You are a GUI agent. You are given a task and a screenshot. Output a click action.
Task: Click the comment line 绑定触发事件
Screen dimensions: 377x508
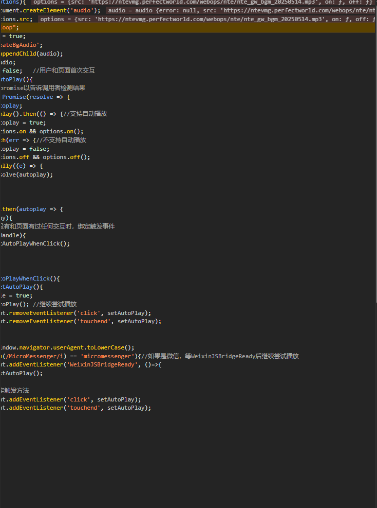[58, 226]
